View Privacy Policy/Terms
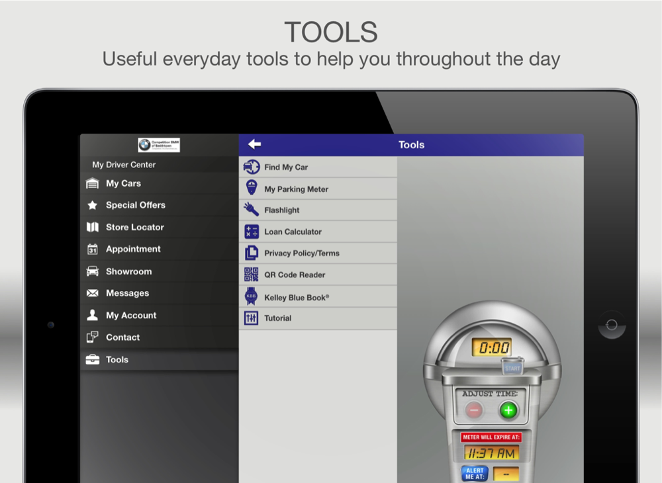This screenshot has height=483, width=662. coord(318,253)
